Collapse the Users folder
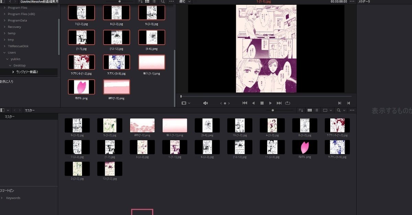Image resolution: width=412 pixels, height=215 pixels. pos(4,53)
